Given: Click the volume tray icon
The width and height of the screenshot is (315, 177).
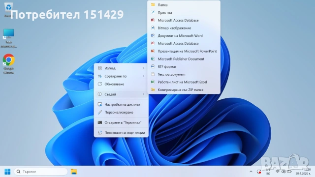Looking at the screenshot, I should (283, 172).
